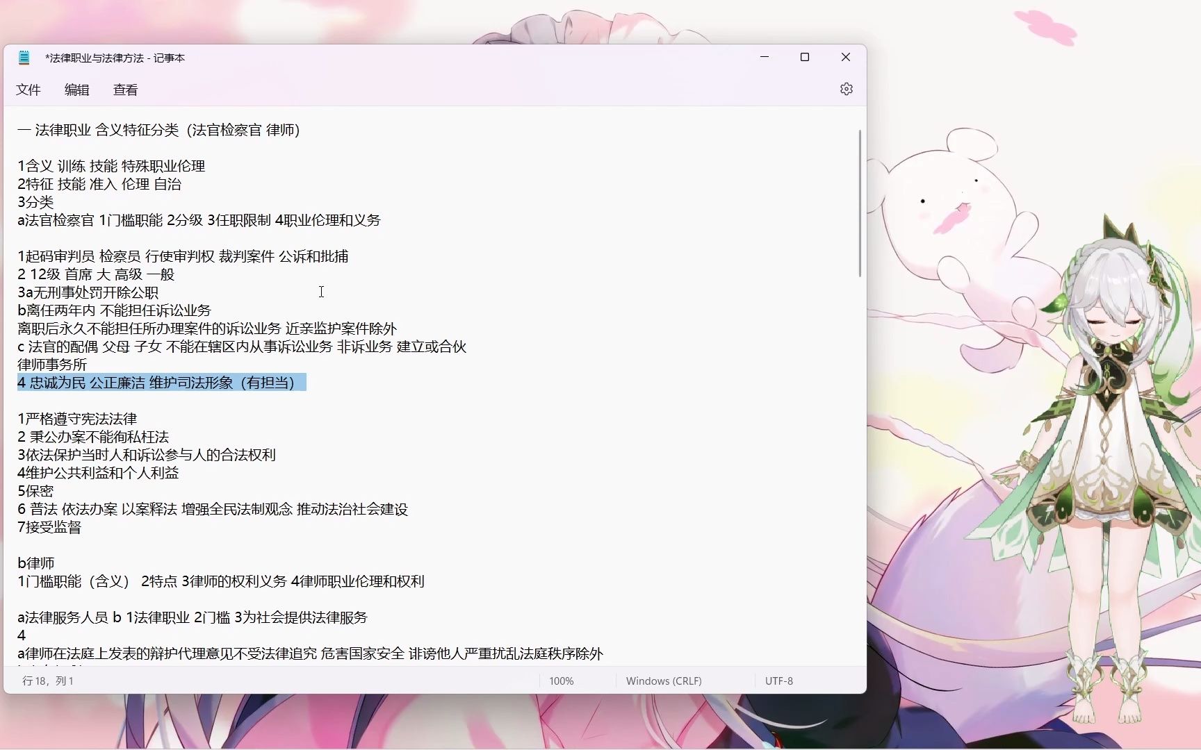Click the Windows (CRLF) status bar entry

tap(664, 681)
